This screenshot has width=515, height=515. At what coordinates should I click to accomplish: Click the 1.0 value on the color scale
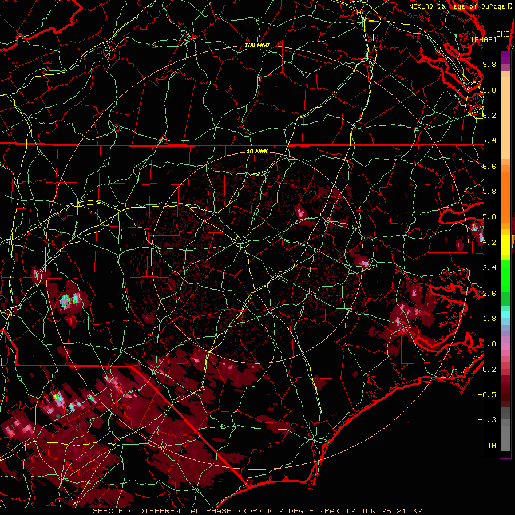489,344
